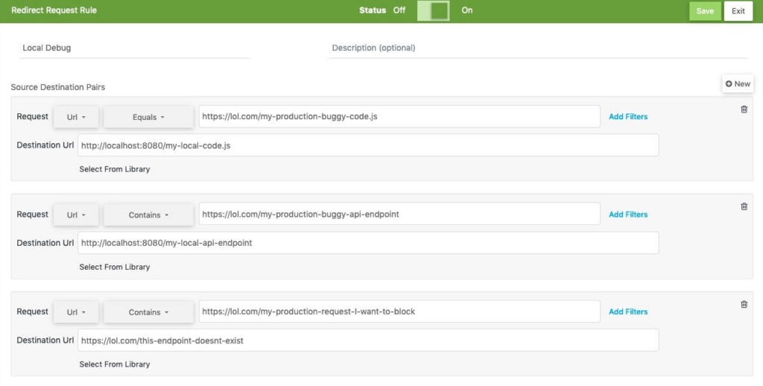The width and height of the screenshot is (763, 386).
Task: Open the first pair's Url dropdown
Action: tap(76, 117)
